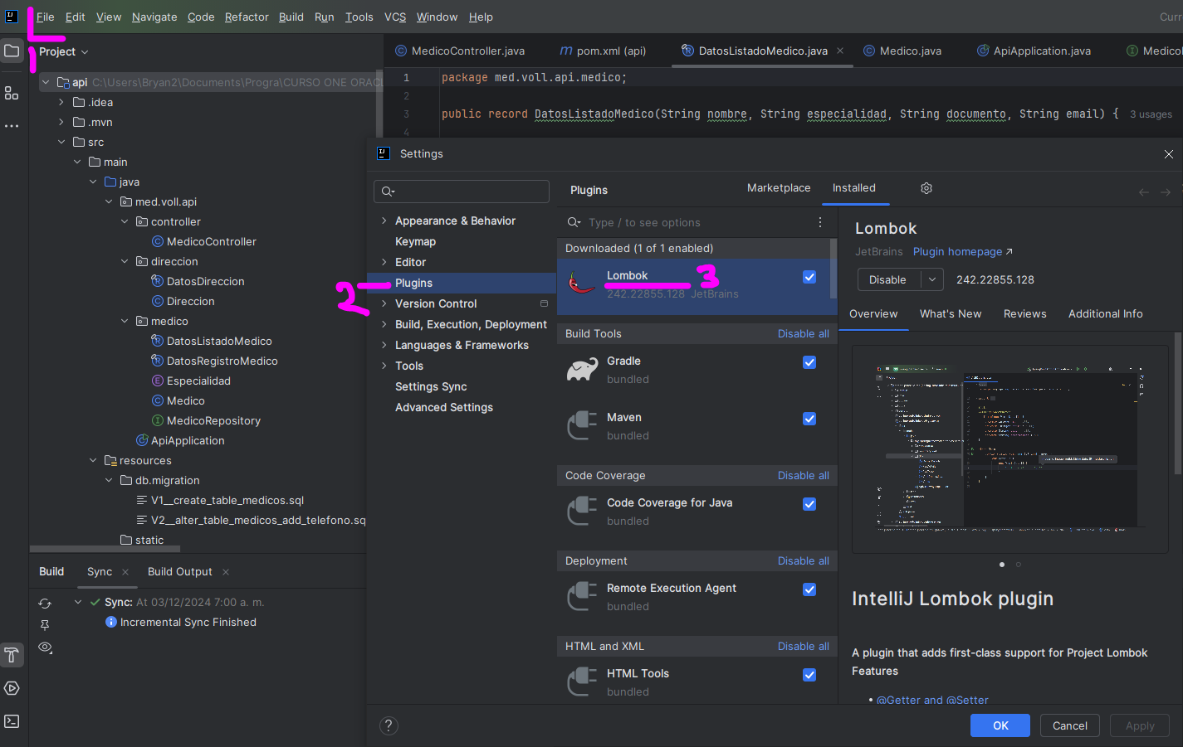The image size is (1183, 747).
Task: Click the Code Coverage for Java plugin icon
Action: point(582,512)
